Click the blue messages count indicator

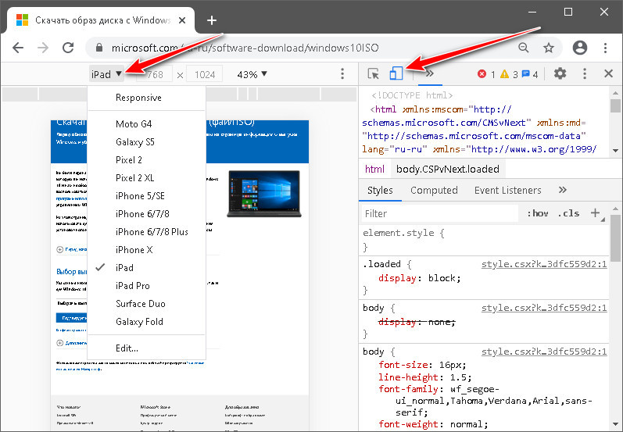click(530, 74)
